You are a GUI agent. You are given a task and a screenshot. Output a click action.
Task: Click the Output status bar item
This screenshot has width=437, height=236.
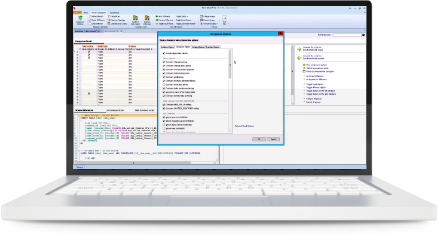click(x=79, y=167)
